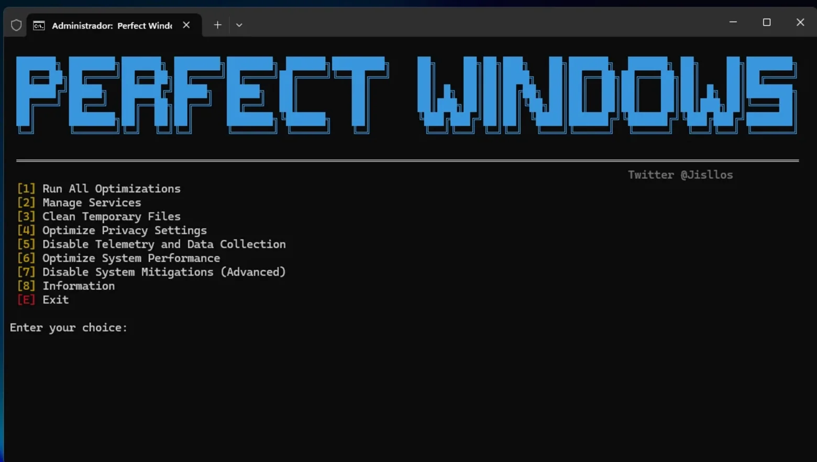This screenshot has width=817, height=462.
Task: Click "Disable Telemetry and Data Collection" line
Action: coord(151,244)
